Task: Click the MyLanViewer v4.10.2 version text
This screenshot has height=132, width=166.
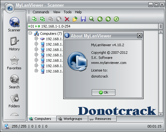Action: click(x=108, y=45)
